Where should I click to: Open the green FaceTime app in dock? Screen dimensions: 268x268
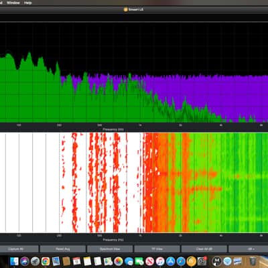[x=139, y=261]
